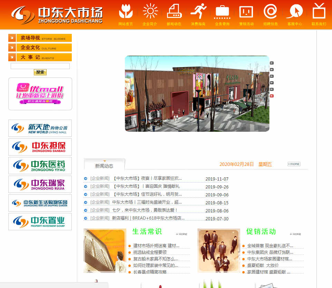Open news 夜宴丨尽享家居狂欢
The image size is (332, 288).
pyautogui.click(x=147, y=178)
